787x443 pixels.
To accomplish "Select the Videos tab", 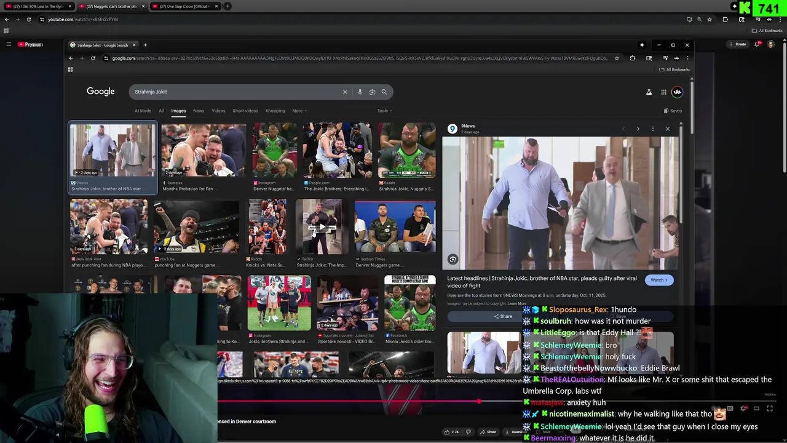I will (218, 111).
